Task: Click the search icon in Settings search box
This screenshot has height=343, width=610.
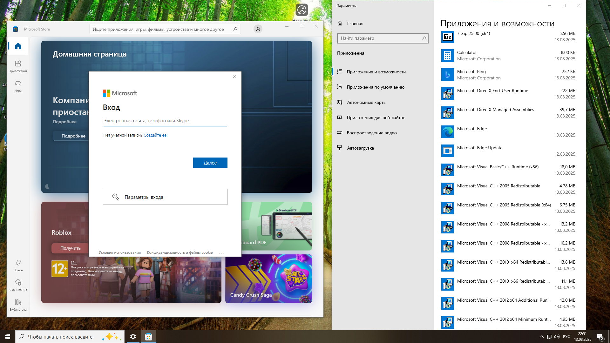Action: click(x=424, y=38)
